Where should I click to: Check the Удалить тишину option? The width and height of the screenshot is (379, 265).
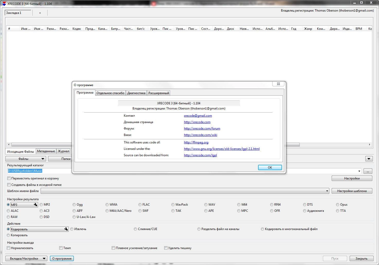click(x=166, y=248)
